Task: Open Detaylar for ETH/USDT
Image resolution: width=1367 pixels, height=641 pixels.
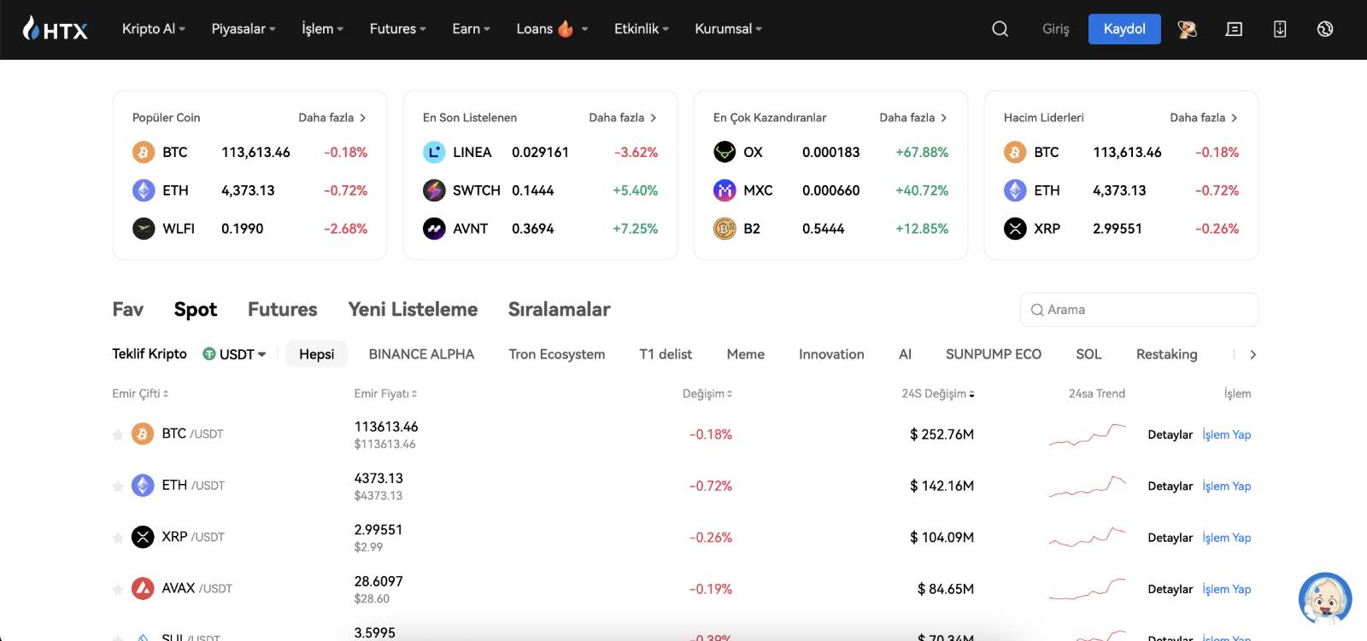Action: coord(1170,486)
